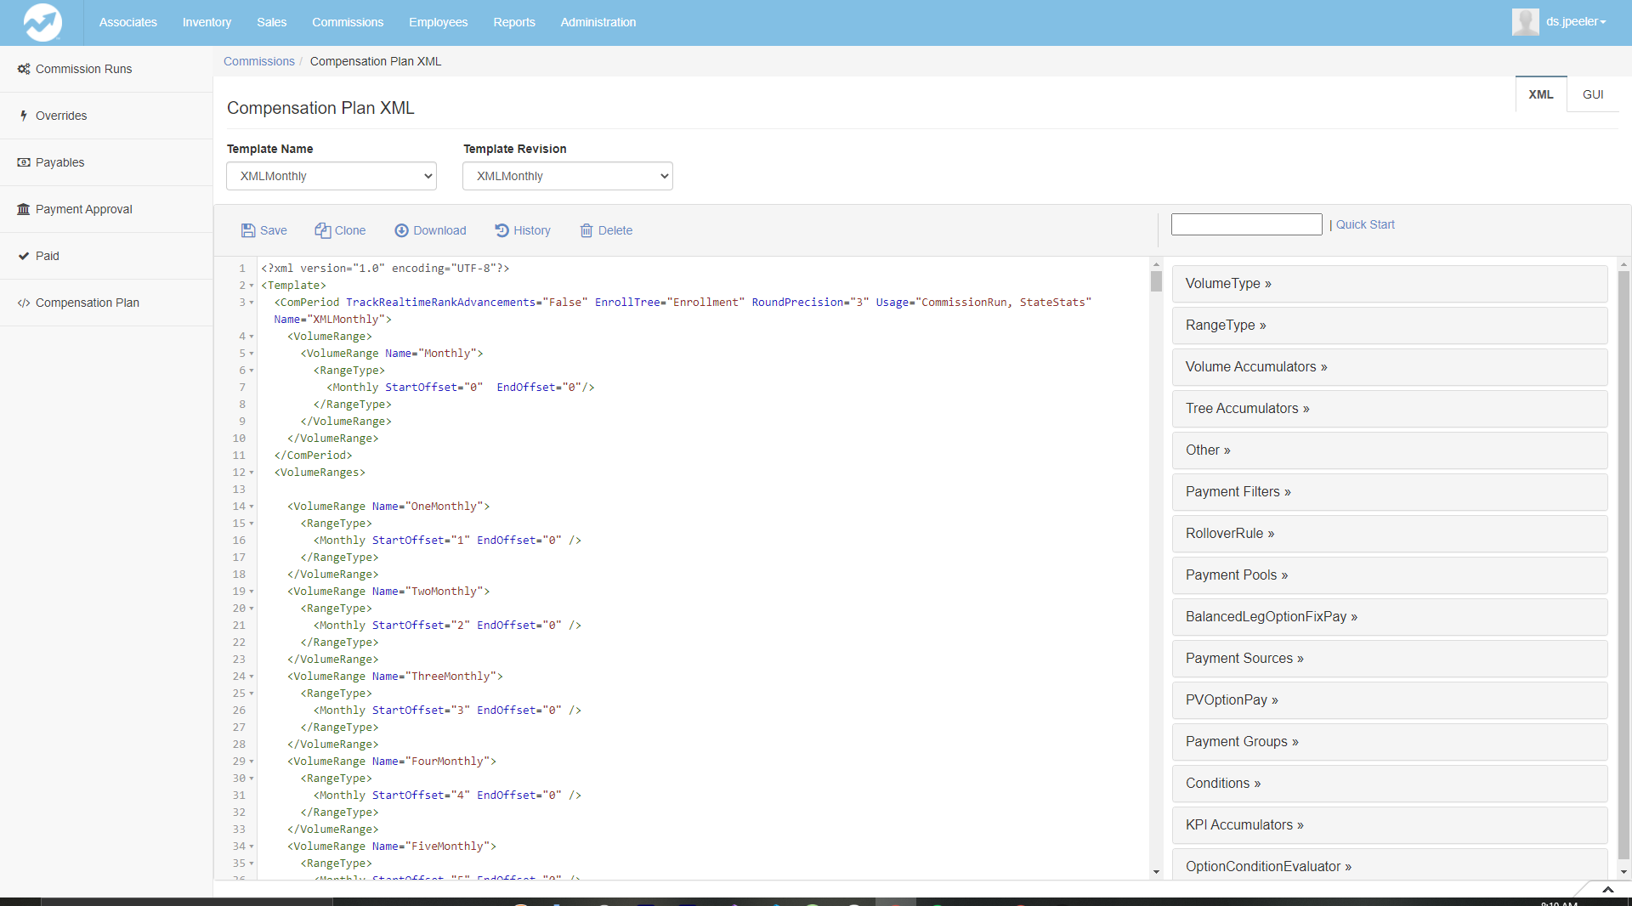
Task: Expand the Payment Filters snippet panel
Action: click(x=1390, y=492)
